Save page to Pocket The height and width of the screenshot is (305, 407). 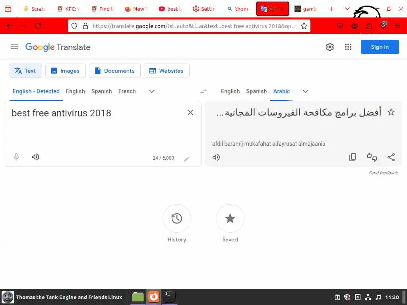[x=340, y=26]
